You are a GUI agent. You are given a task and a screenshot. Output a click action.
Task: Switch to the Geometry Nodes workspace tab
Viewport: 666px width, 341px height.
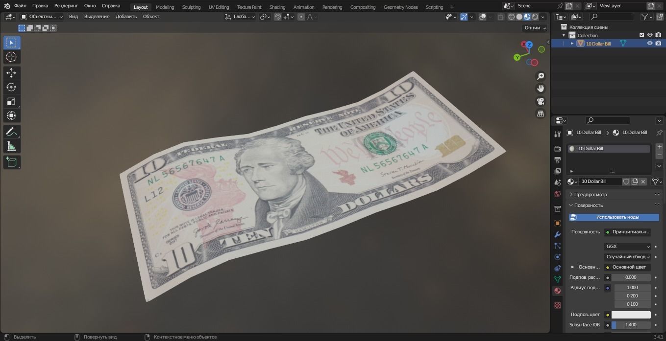pyautogui.click(x=400, y=7)
